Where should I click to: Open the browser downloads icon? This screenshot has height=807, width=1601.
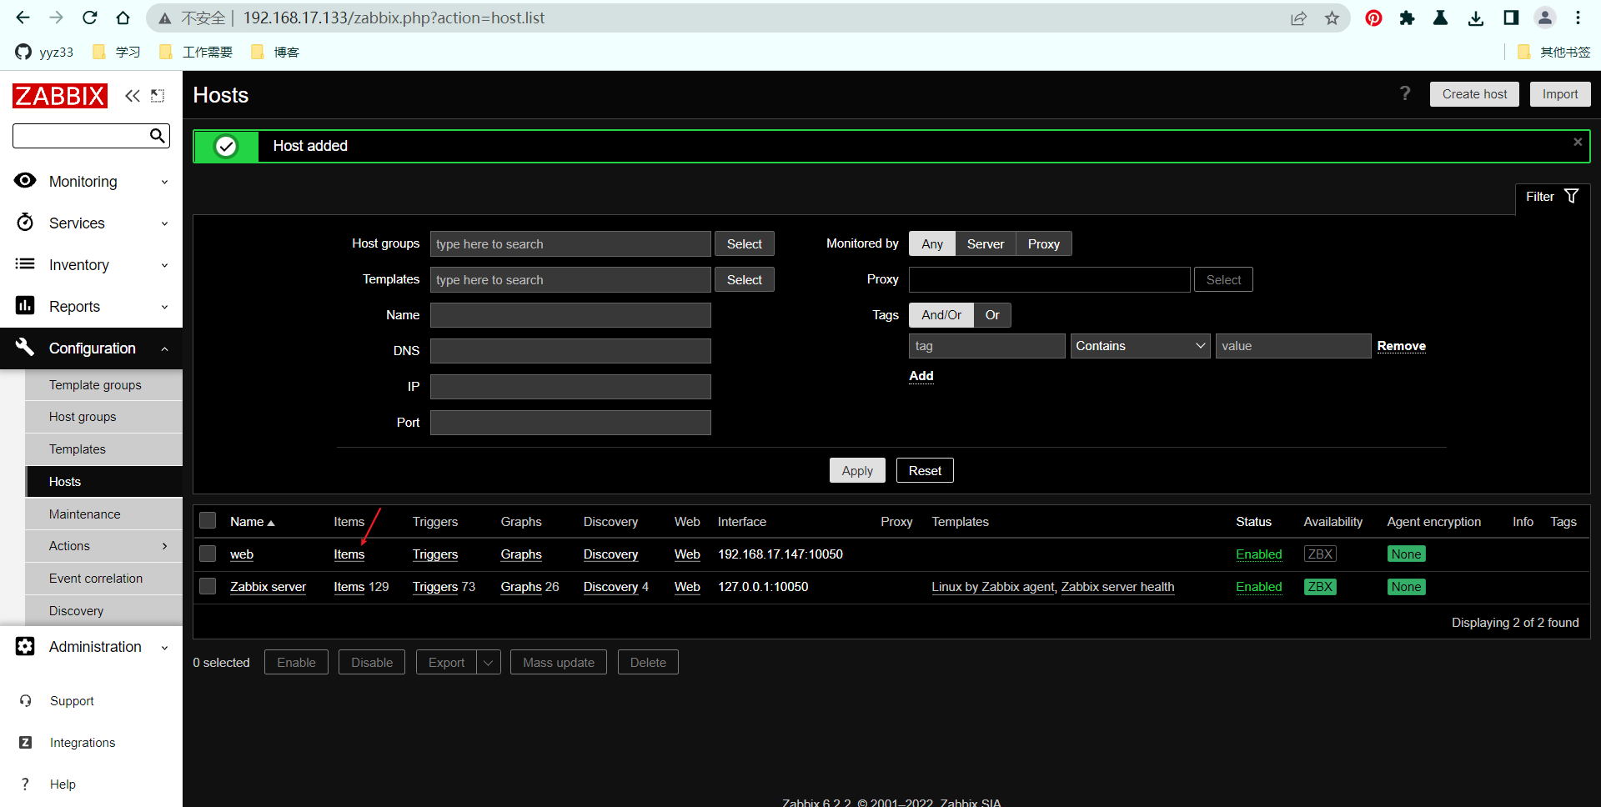pos(1476,18)
